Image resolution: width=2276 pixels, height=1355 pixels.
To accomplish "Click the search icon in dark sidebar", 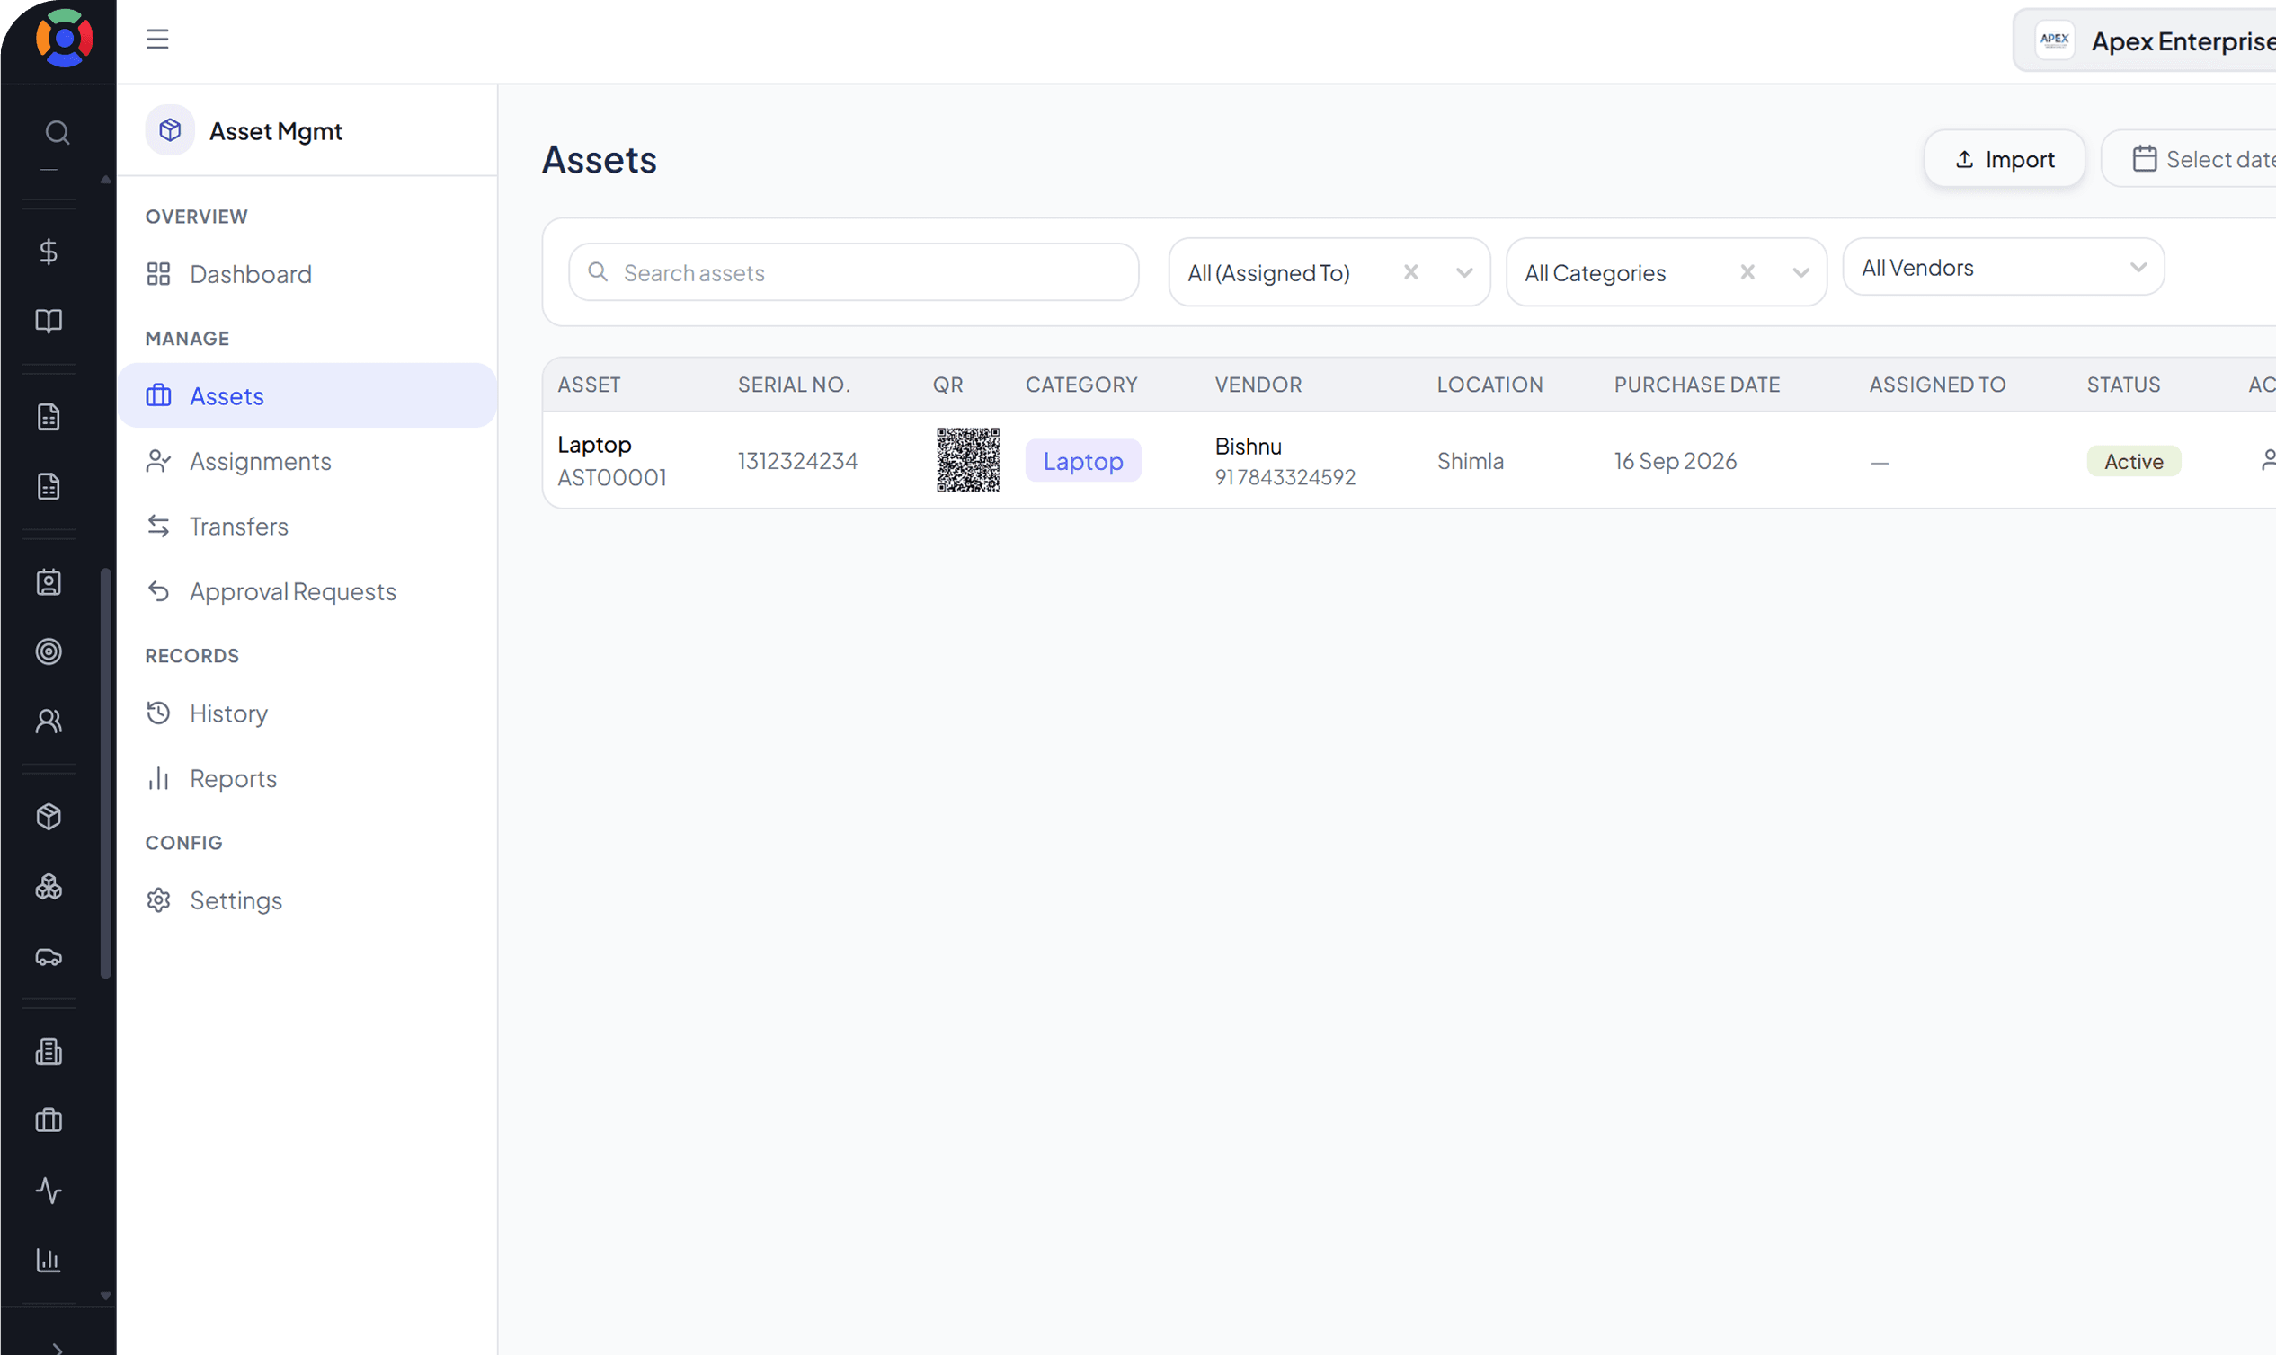I will (57, 132).
